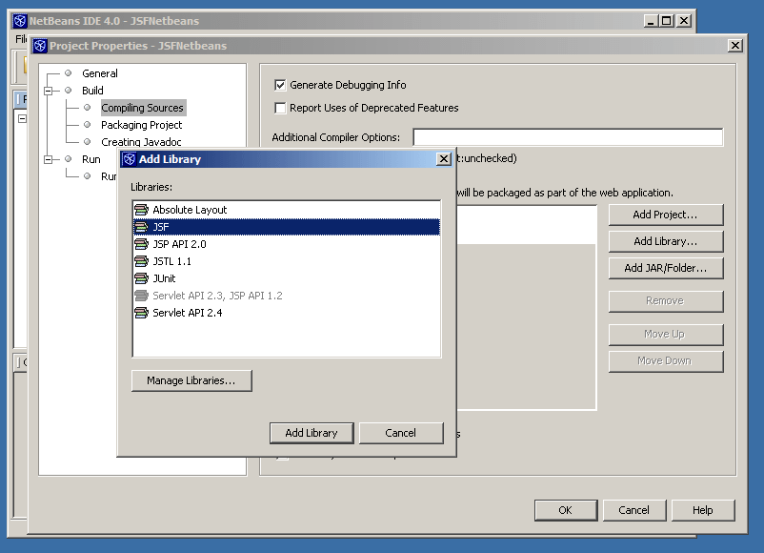
Task: Cancel the Add Library dialog
Action: 401,433
